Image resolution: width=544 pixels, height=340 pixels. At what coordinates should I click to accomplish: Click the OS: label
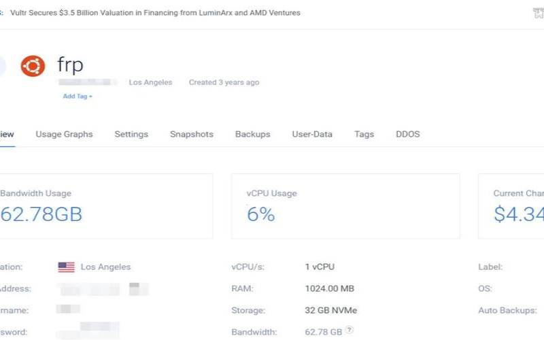[x=485, y=288]
